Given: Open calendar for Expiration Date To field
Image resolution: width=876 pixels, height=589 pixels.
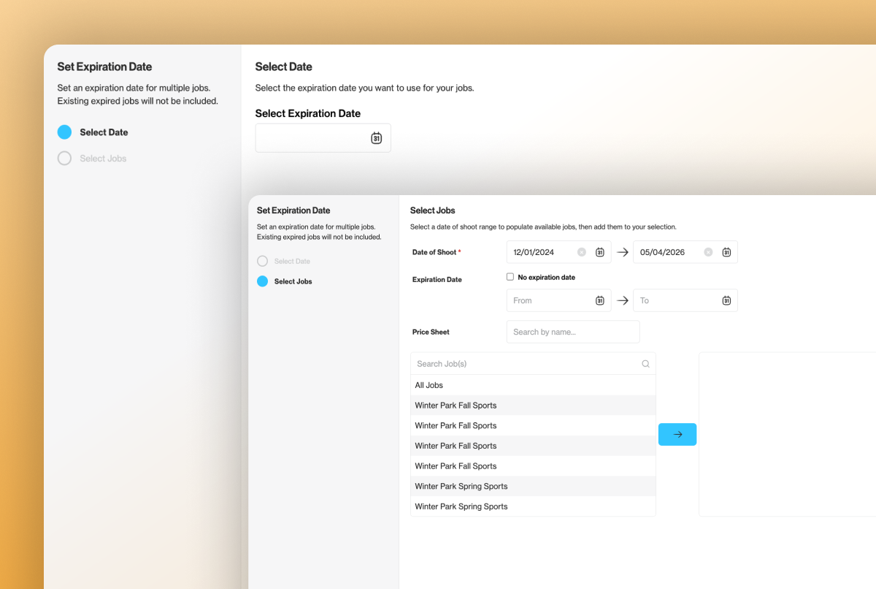Looking at the screenshot, I should pyautogui.click(x=726, y=300).
